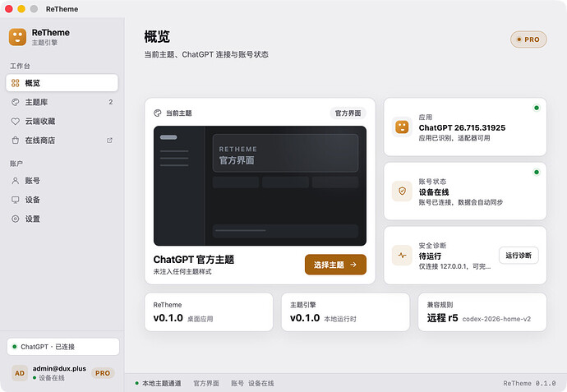Click the shield icon in 账号状态 card

(x=402, y=191)
